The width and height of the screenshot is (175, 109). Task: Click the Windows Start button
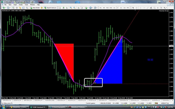click(x=4, y=107)
